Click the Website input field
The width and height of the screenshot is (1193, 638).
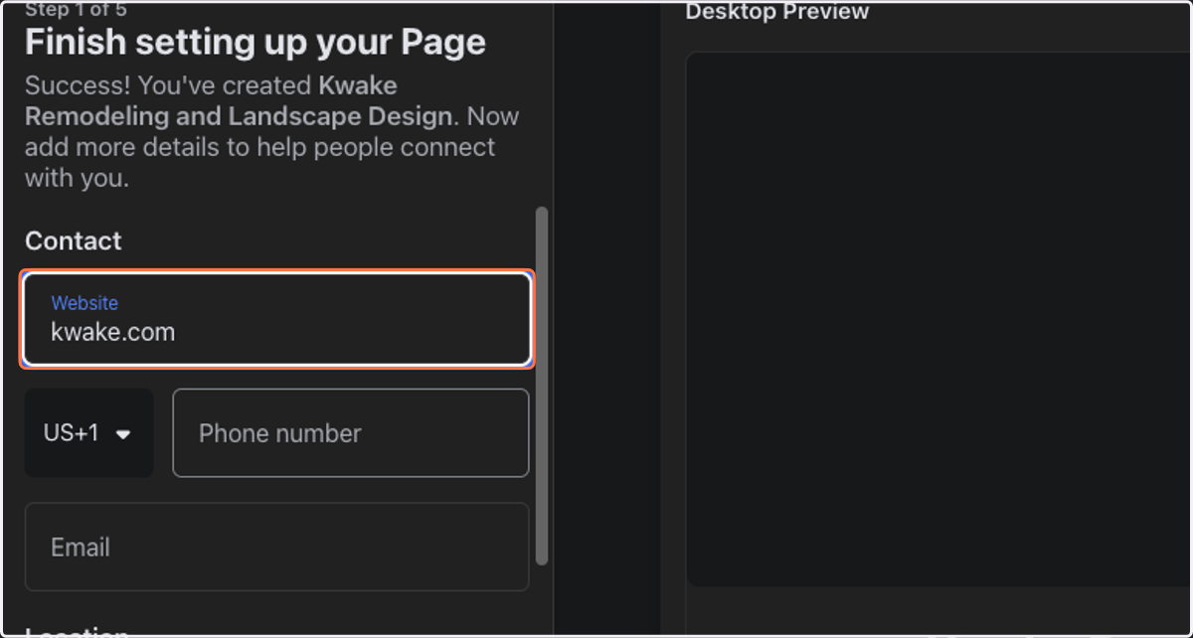click(276, 319)
